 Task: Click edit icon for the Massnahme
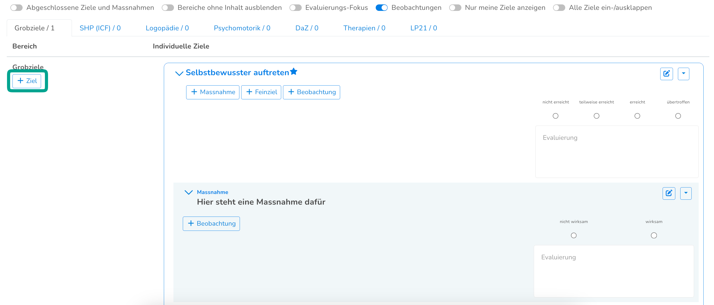point(669,193)
